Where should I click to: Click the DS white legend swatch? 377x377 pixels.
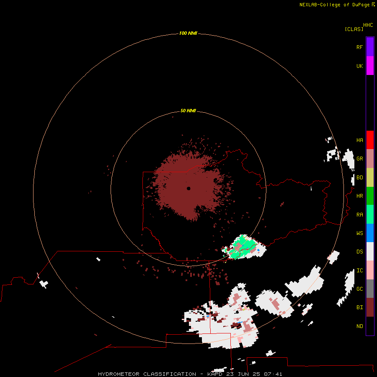point(370,251)
